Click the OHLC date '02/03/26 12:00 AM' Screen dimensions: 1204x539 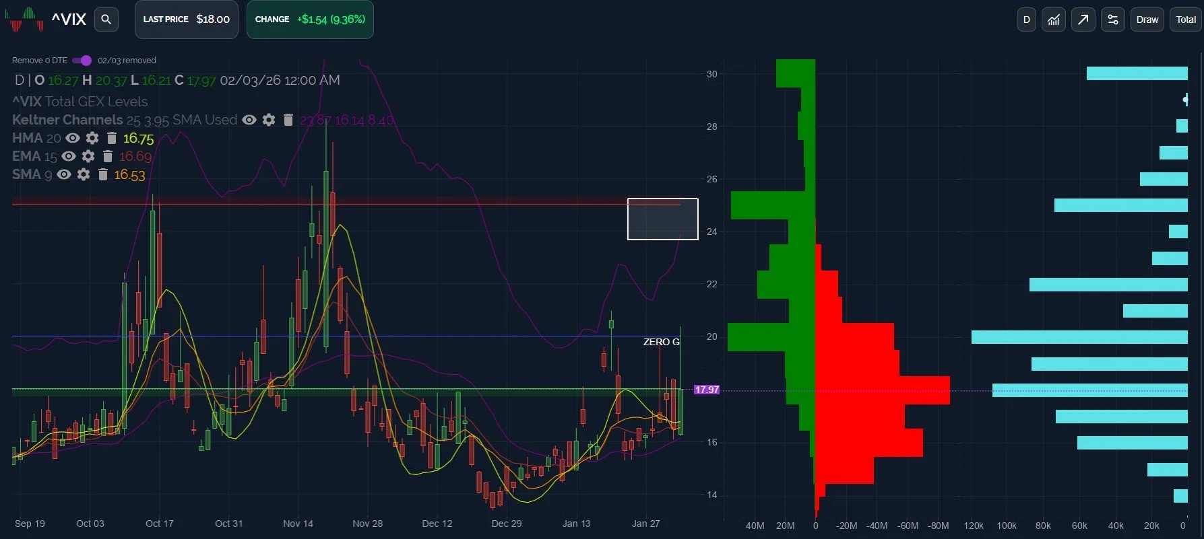coord(280,80)
